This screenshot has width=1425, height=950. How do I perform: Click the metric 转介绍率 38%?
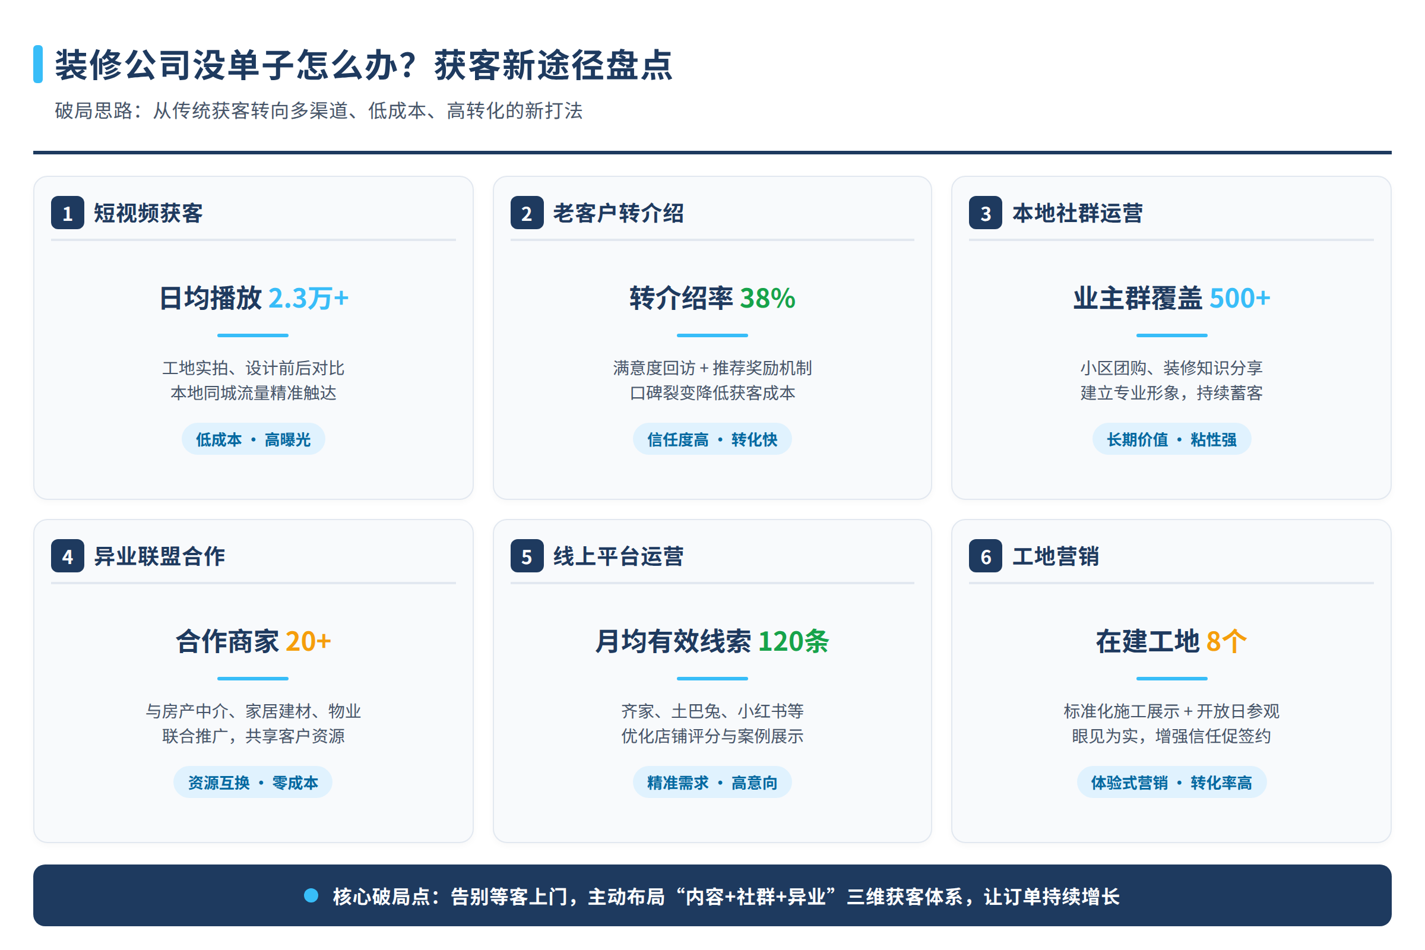click(x=712, y=298)
